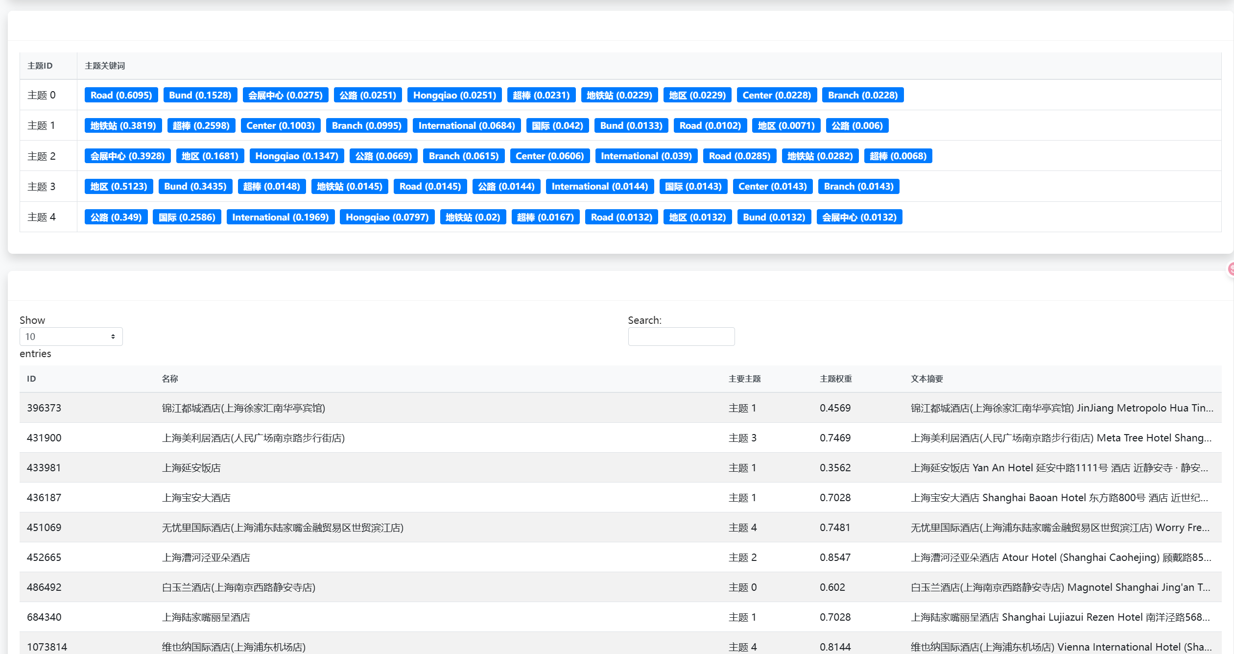Click the 文本摘要 column header
Screen dimensions: 1234x654
[926, 379]
